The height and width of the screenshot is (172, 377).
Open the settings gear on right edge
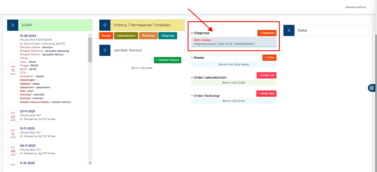point(372,88)
